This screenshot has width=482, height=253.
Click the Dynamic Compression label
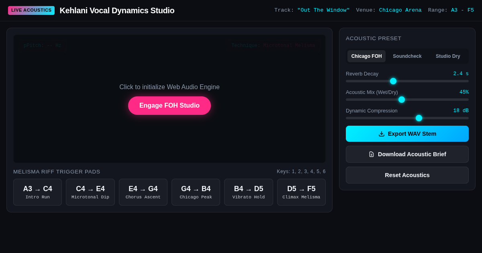tap(372, 111)
